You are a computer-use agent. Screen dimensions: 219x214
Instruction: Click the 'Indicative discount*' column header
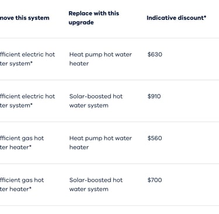(x=176, y=18)
